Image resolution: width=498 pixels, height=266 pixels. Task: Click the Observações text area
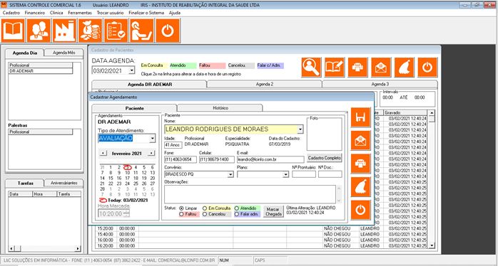coord(250,194)
